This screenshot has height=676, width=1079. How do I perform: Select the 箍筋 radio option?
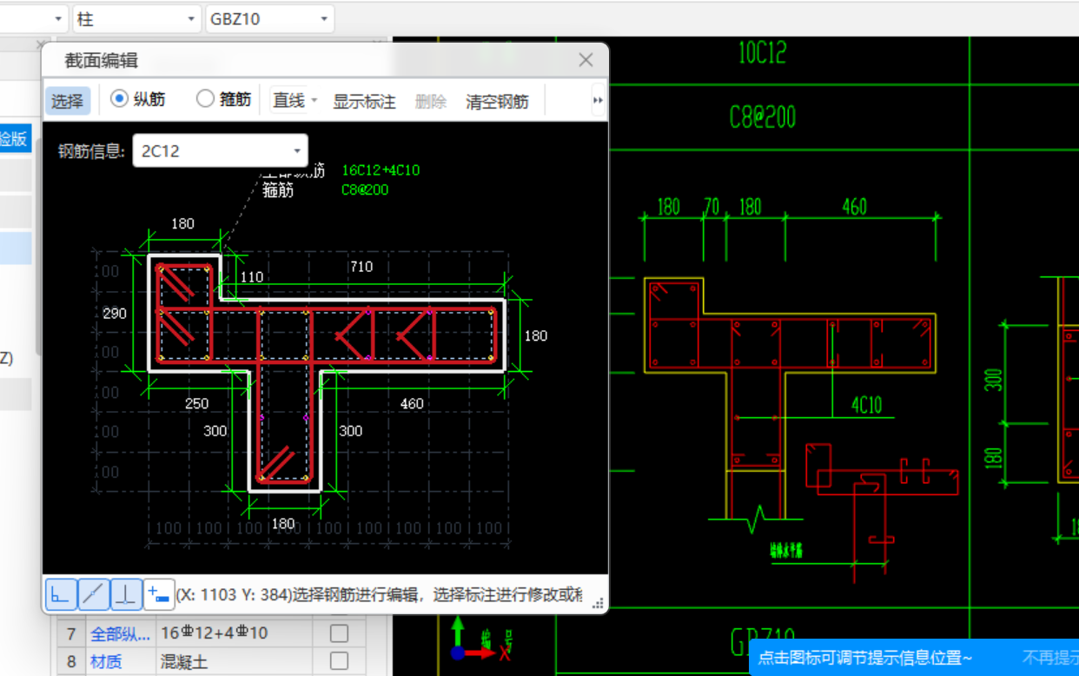(x=224, y=99)
